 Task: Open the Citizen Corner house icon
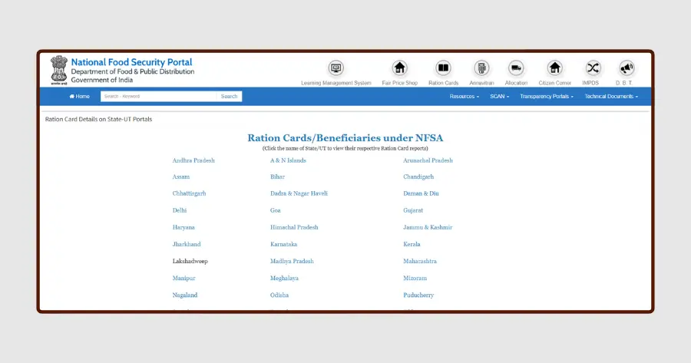(555, 68)
